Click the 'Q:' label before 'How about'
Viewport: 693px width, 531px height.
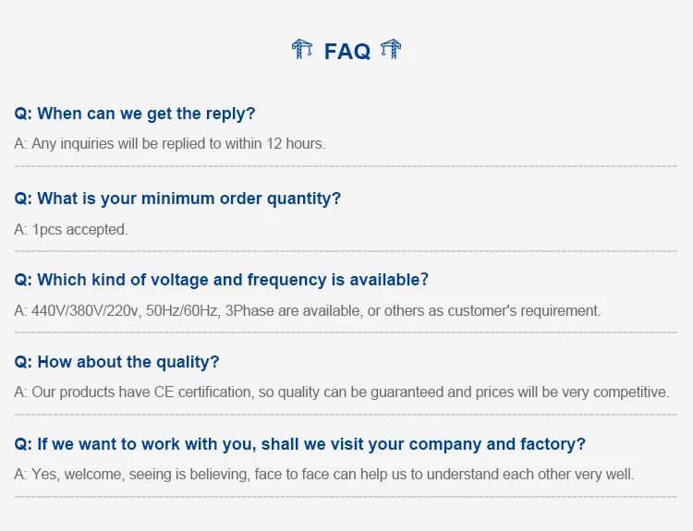tap(23, 362)
